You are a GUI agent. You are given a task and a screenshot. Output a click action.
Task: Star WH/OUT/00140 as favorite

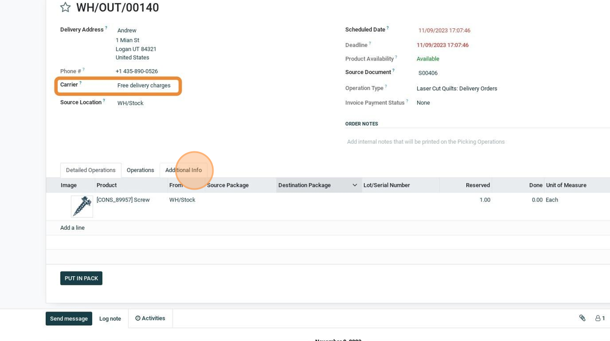click(x=65, y=7)
